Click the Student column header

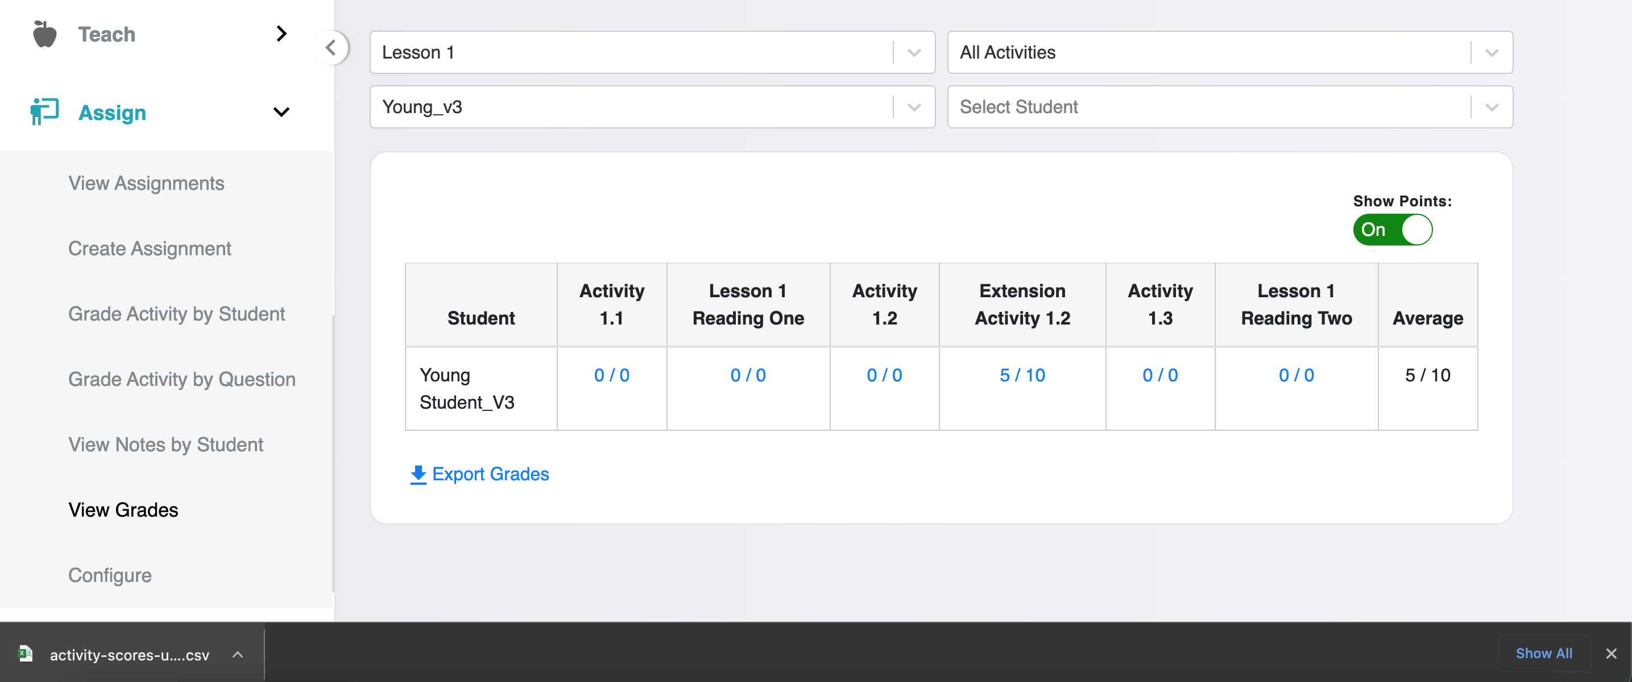tap(481, 305)
